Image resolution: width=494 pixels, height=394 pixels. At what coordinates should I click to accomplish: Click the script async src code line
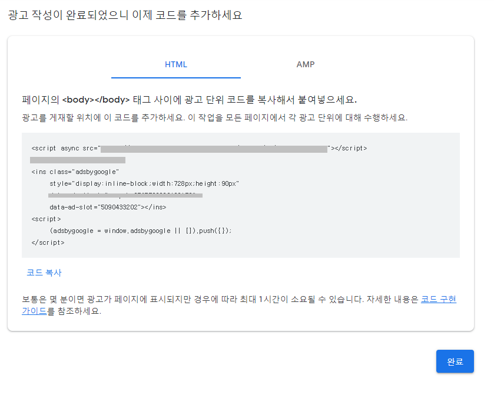pos(199,149)
